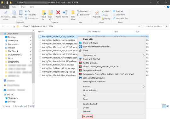Click the History icon in Open group
The width and height of the screenshot is (170, 119).
103,19
